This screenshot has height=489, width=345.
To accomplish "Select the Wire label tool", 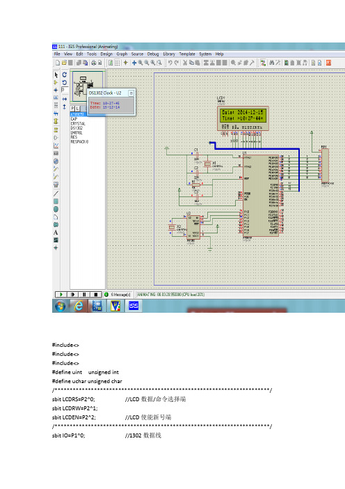I will click(56, 98).
